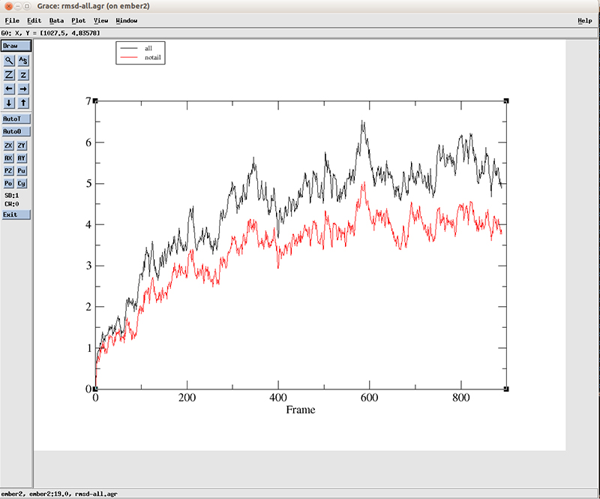Open the File menu
This screenshot has width=600, height=499.
click(12, 20)
